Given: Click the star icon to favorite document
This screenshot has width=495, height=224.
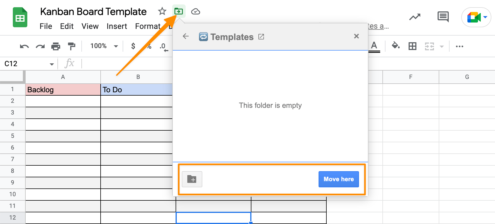Looking at the screenshot, I should 162,11.
